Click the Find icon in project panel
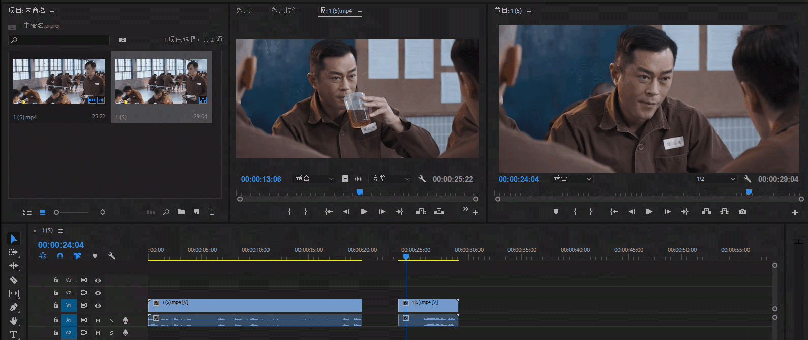 166,212
